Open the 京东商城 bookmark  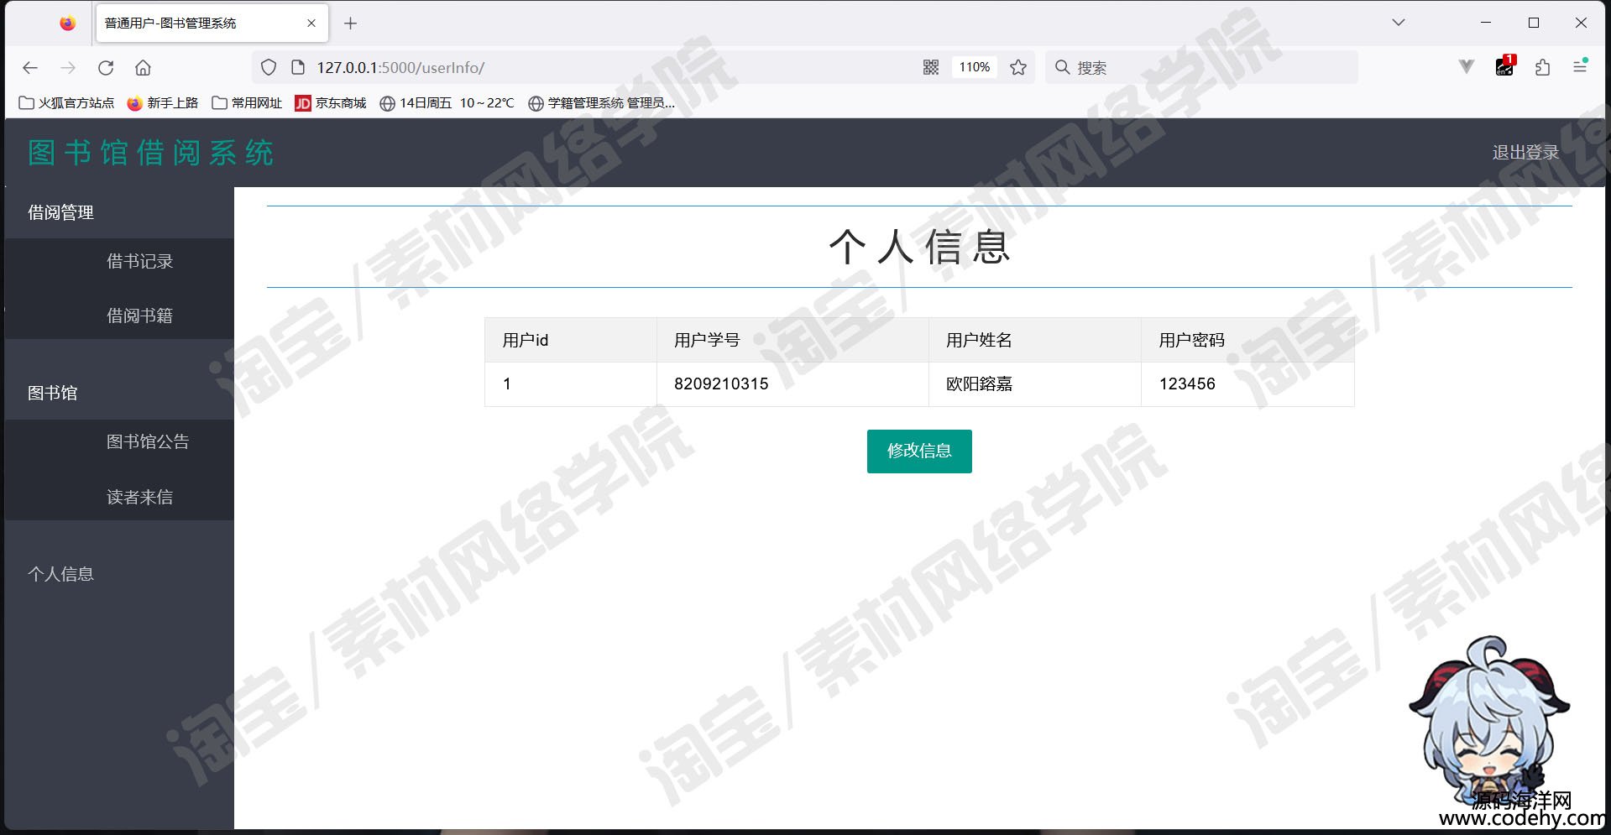click(331, 103)
